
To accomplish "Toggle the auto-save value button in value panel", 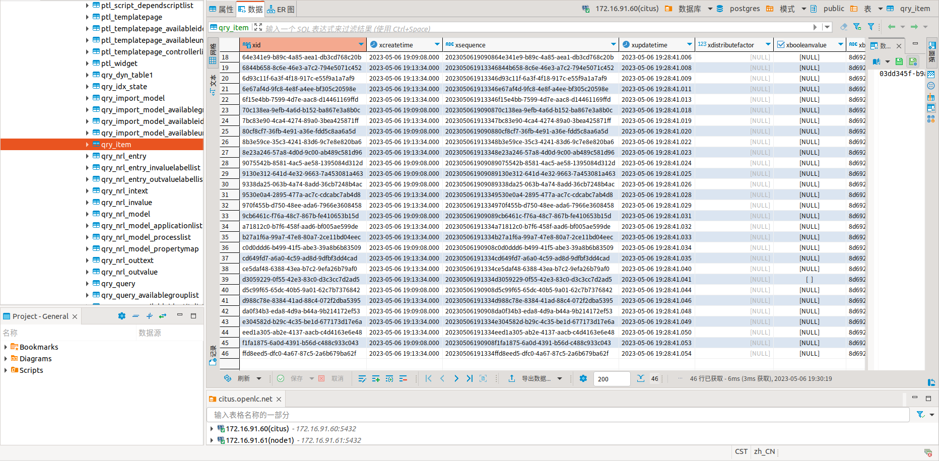I will 913,61.
